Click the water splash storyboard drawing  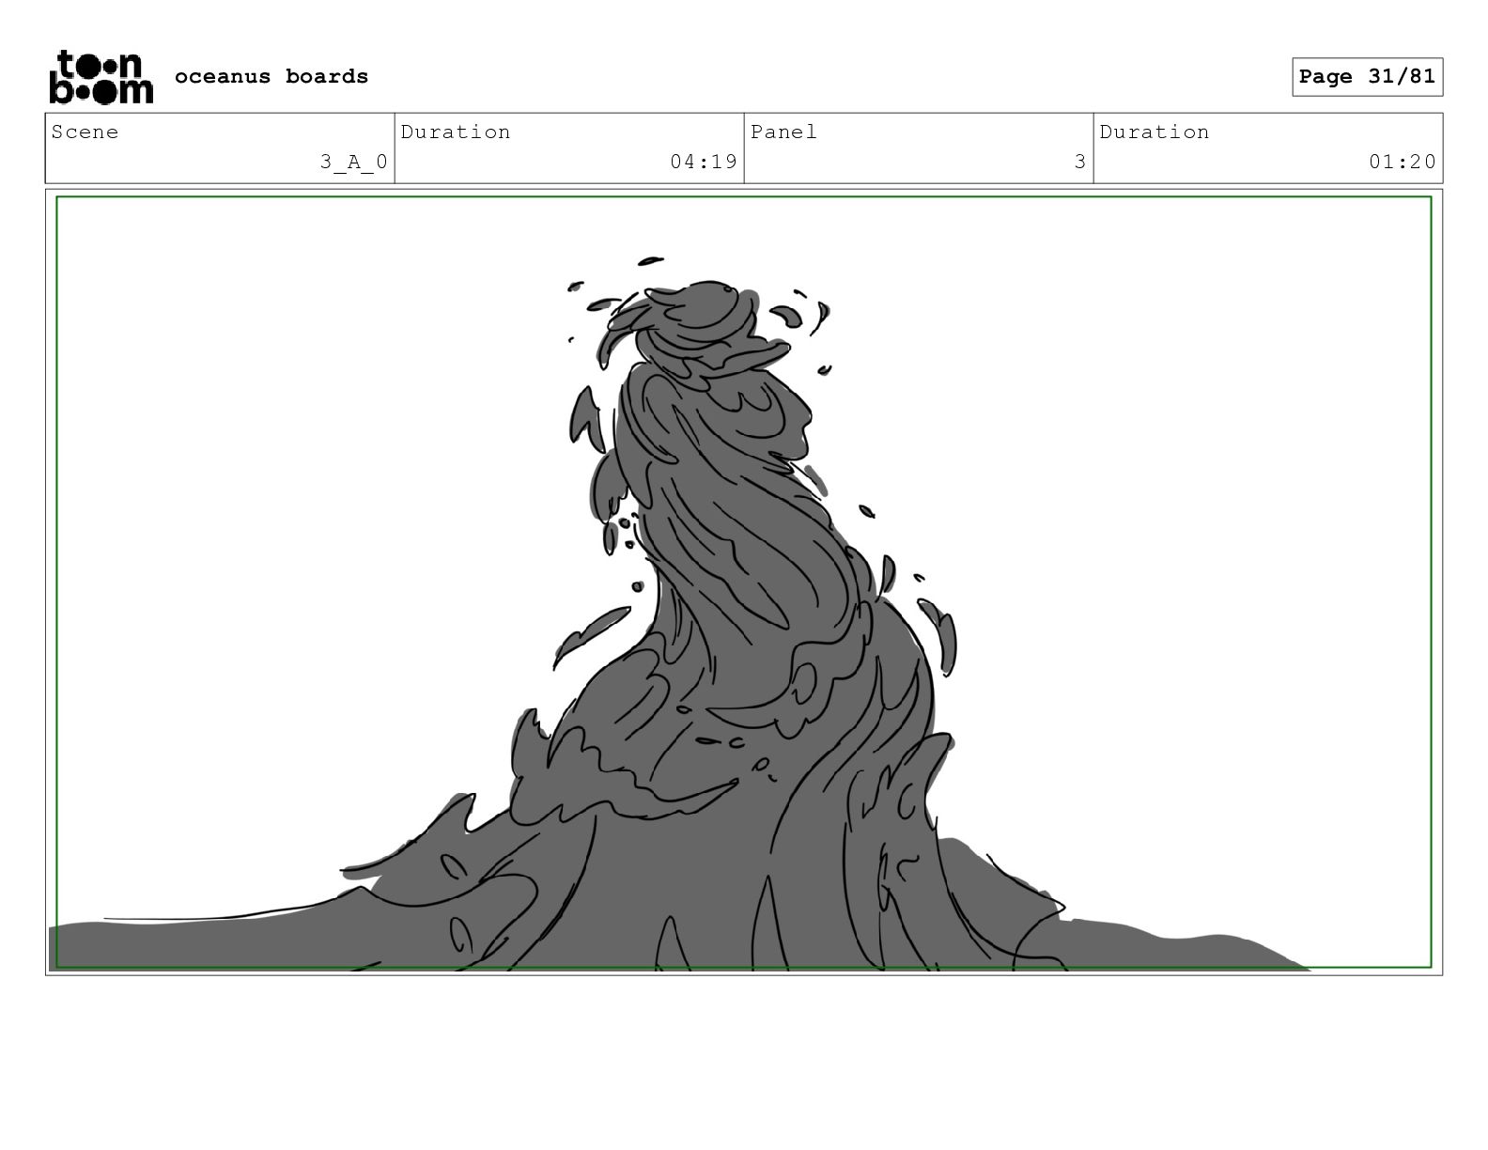744,583
